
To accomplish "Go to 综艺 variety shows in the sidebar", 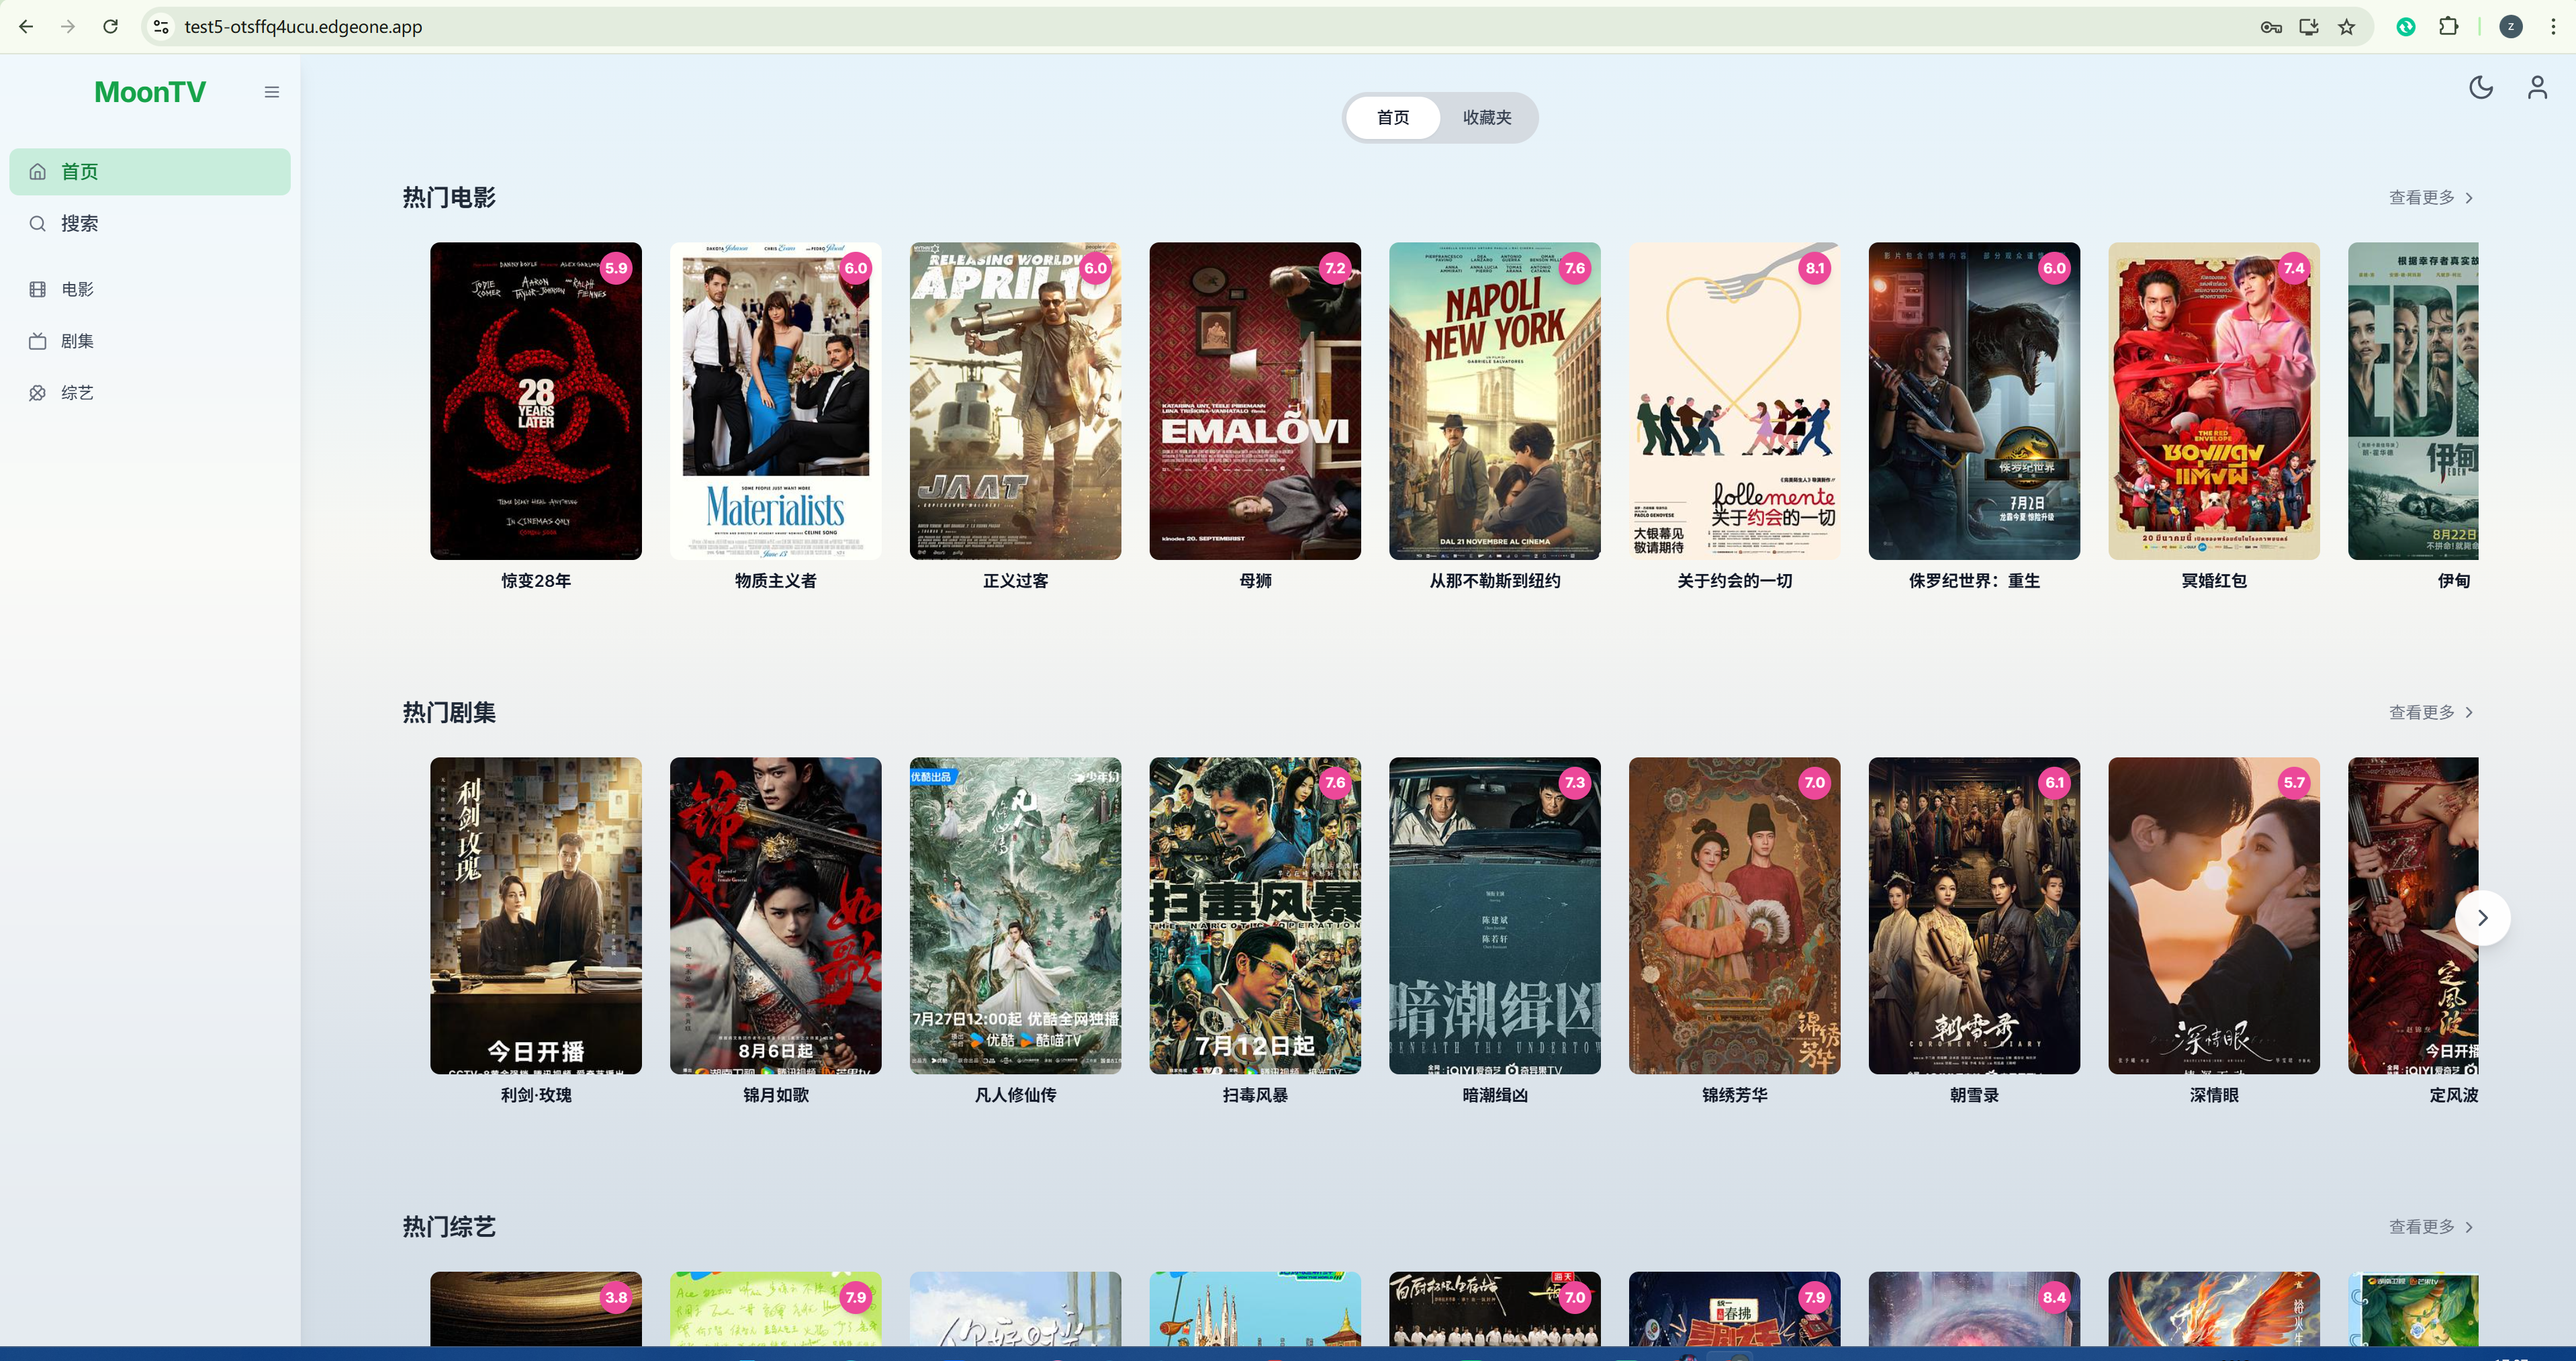I will click(x=150, y=393).
